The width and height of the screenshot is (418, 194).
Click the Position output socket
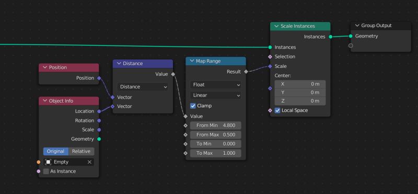99,78
